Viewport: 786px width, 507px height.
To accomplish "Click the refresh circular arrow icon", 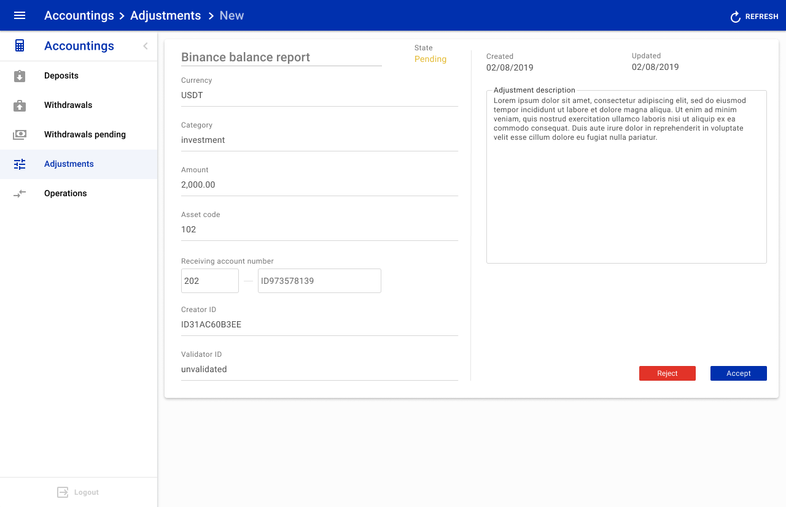I will 735,17.
